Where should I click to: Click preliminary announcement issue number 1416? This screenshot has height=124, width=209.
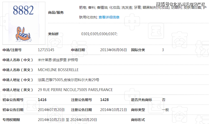(x=42, y=100)
